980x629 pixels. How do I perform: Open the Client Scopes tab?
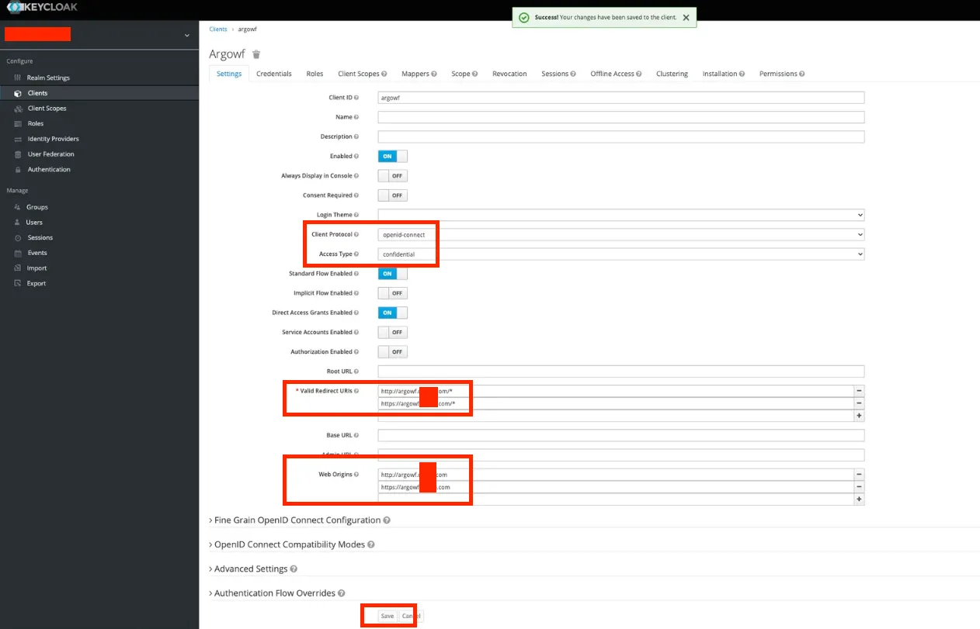[x=362, y=74]
